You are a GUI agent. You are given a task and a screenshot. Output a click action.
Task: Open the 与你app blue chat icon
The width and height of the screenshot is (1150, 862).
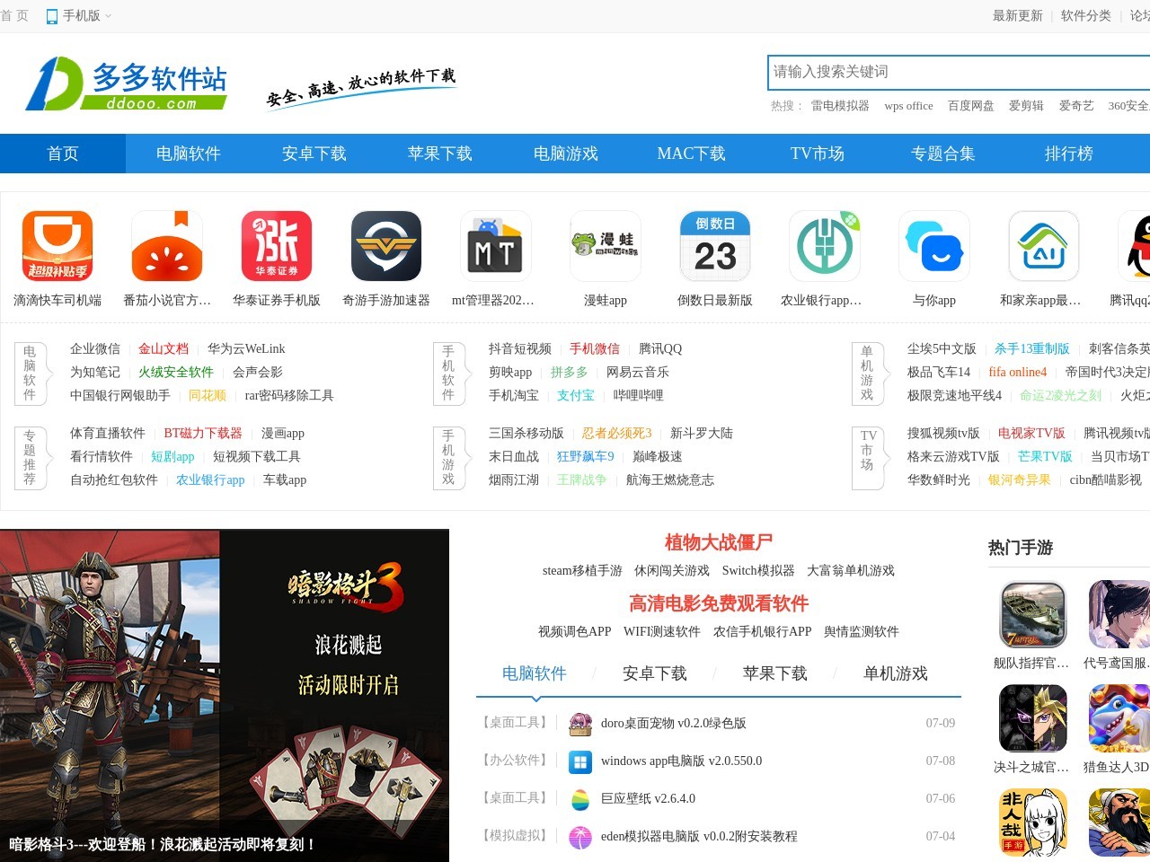click(934, 245)
